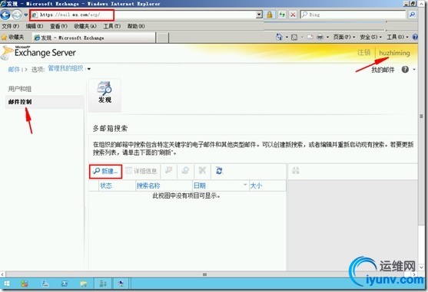Open the 帮助(H) menu

coord(136,26)
